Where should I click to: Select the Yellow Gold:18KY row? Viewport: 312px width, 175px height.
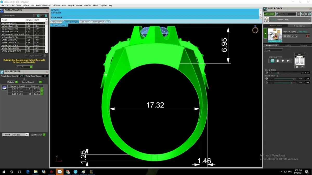click(x=23, y=31)
